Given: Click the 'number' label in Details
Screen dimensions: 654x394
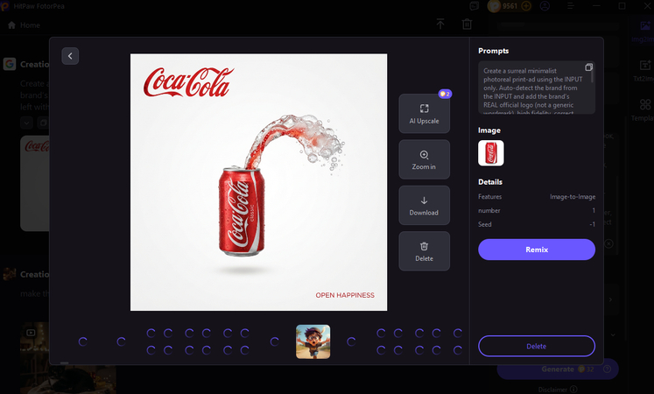Looking at the screenshot, I should (489, 210).
